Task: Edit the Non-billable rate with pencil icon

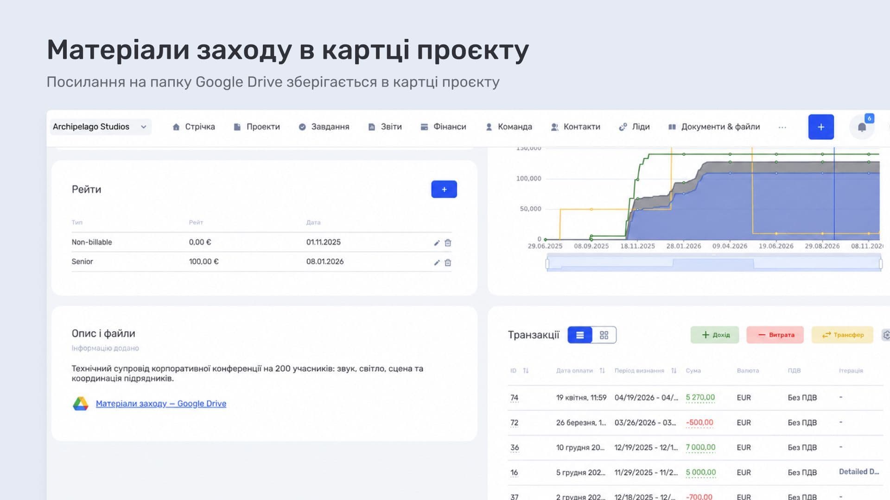Action: click(x=437, y=243)
